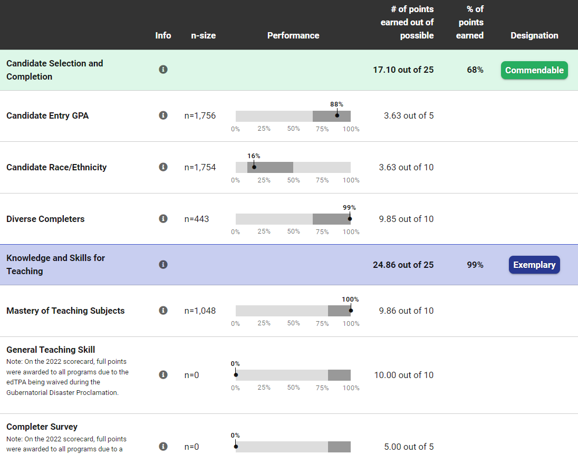Click info icon beside Candidate Race/Ethnicity
Screen dimensions: 578x454
[163, 167]
